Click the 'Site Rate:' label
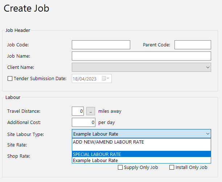 [17, 145]
